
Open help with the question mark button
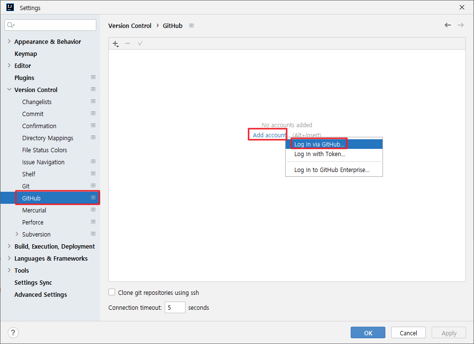click(x=13, y=333)
